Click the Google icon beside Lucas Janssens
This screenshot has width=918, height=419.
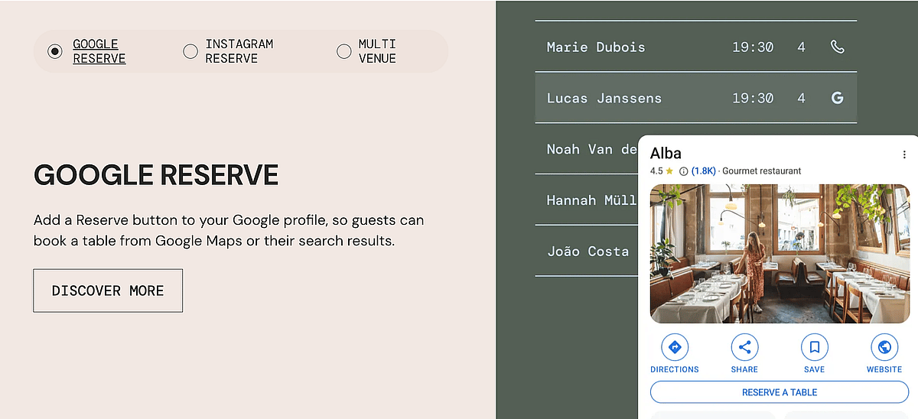(x=837, y=98)
